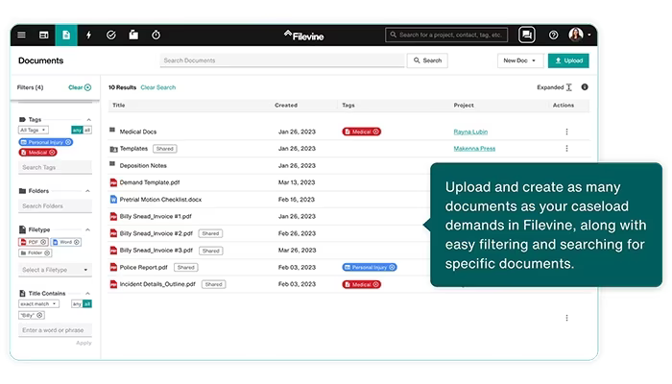
Task: Open the All Tags dropdown
Action: [x=34, y=130]
